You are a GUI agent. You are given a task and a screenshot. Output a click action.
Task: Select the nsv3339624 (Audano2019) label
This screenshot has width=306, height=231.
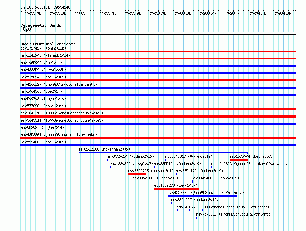130,156
